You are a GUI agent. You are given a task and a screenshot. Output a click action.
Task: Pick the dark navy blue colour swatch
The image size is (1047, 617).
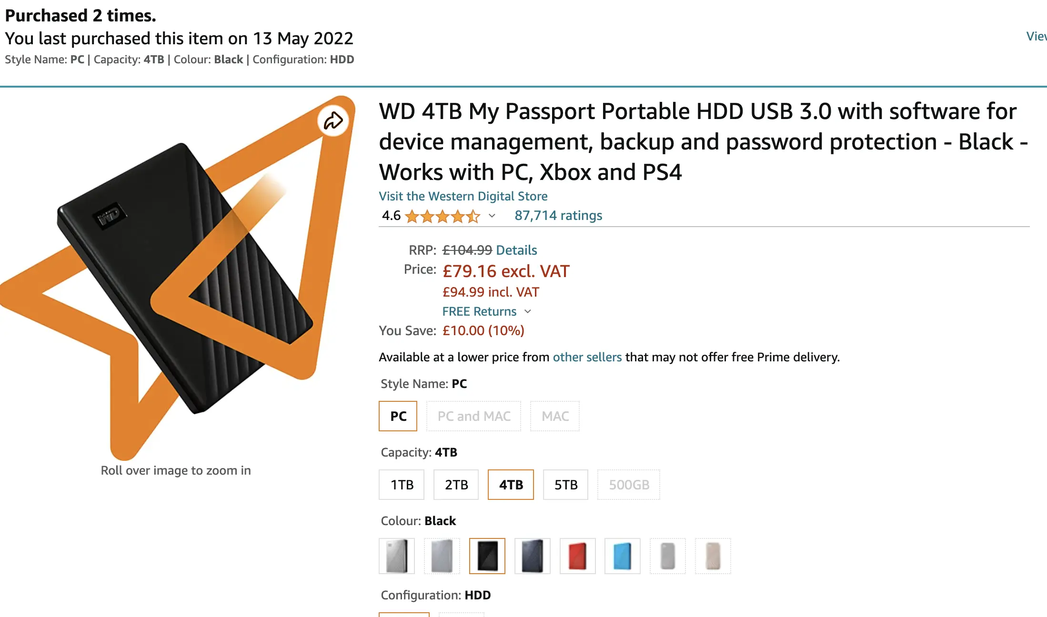(532, 556)
